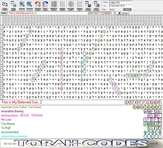Click the Hebrew letters beside 'Me Lear'
This screenshot has width=163, height=148.
[152, 120]
